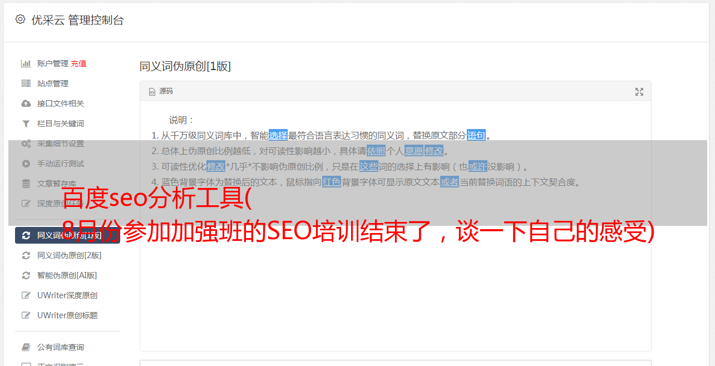Click the 栏目与关键词 filter icon
715x366 pixels.
tap(26, 123)
